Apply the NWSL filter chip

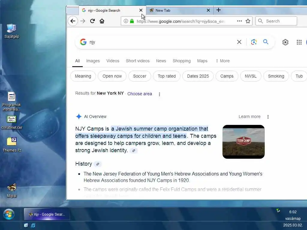pos(251,76)
